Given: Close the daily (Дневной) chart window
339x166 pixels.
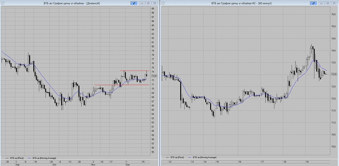Looking at the screenshot, I should [155, 3].
